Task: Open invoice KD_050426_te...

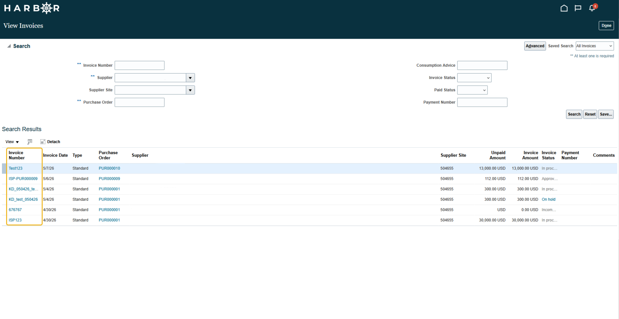Action: [x=23, y=189]
